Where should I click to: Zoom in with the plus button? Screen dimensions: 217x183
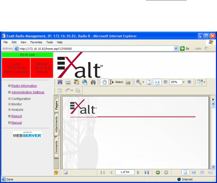(x=189, y=82)
